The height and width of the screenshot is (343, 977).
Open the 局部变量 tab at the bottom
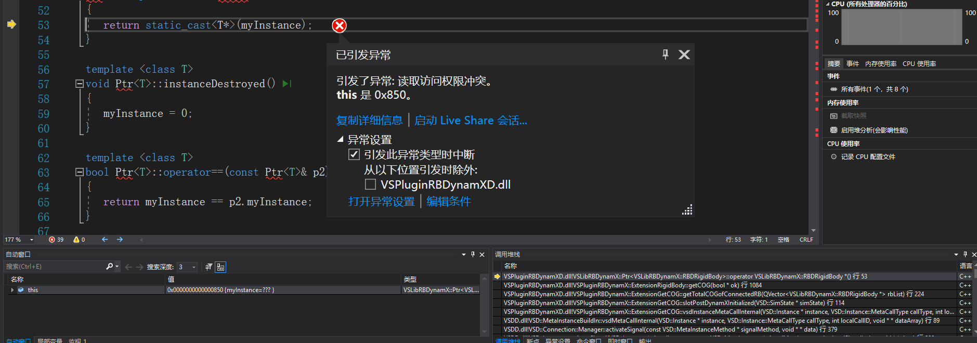[x=49, y=341]
